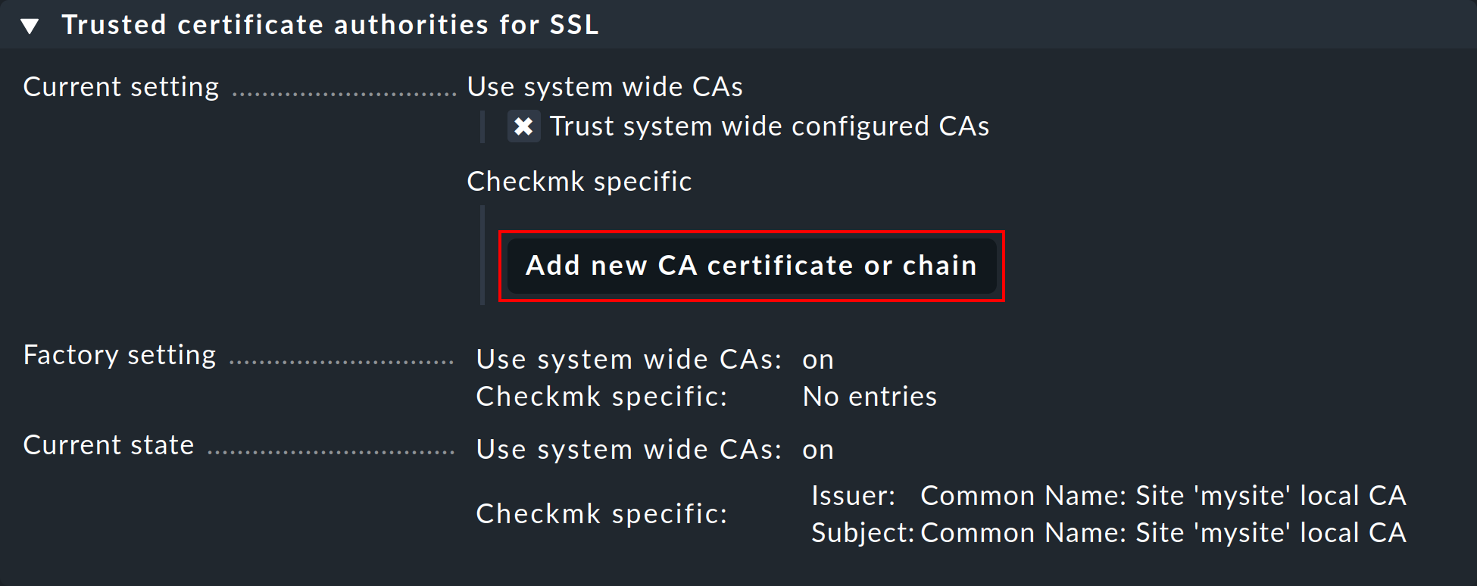Click the Current state label
1477x586 pixels.
[x=108, y=444]
